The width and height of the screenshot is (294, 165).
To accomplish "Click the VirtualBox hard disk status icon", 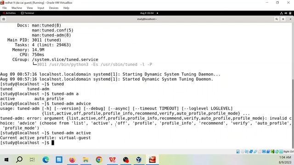I will coord(238,152).
